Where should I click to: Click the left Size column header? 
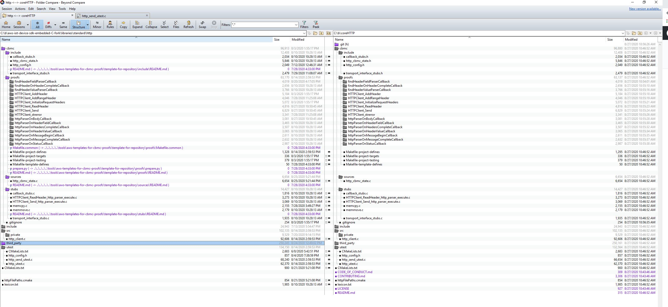[277, 39]
